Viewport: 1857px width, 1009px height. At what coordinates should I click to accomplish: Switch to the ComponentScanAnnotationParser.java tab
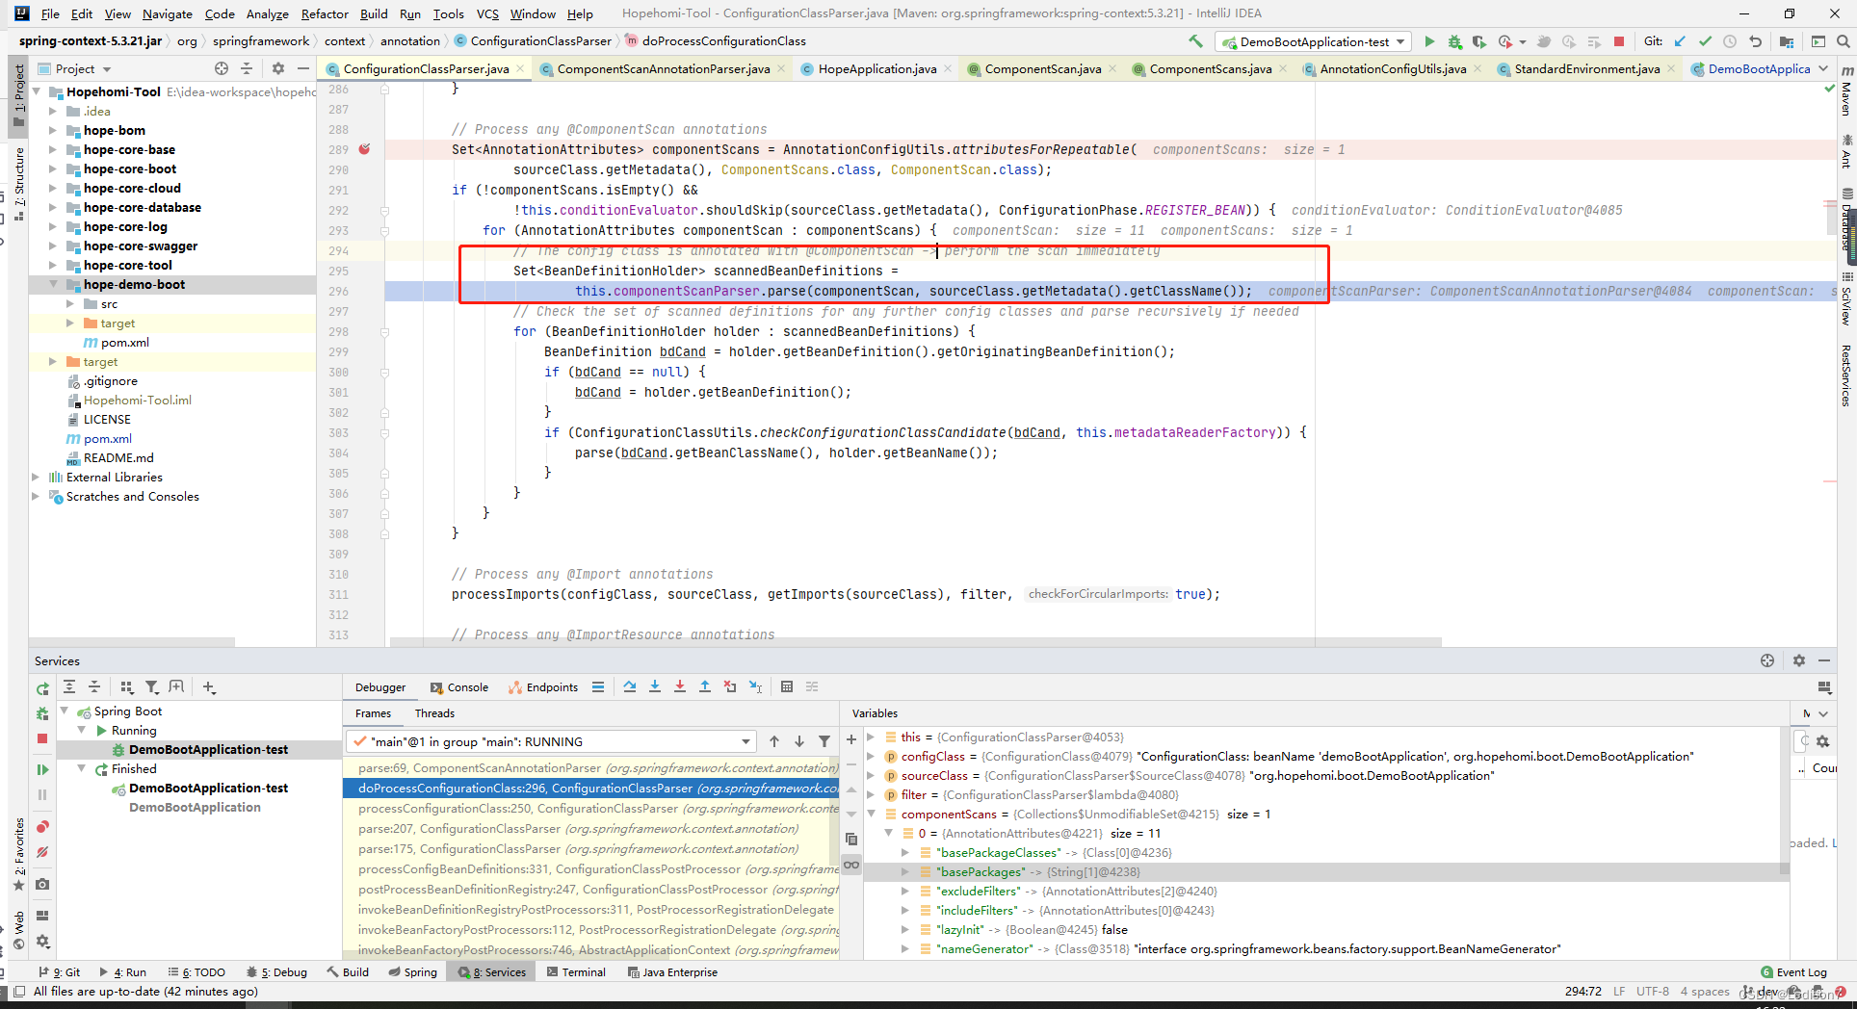663,68
